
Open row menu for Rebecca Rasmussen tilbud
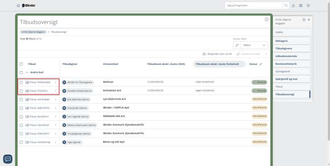[x=55, y=125]
